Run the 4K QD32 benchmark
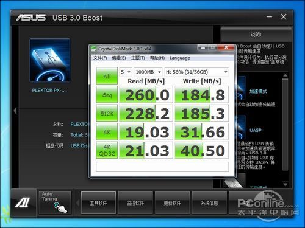The image size is (305, 228). 107,150
